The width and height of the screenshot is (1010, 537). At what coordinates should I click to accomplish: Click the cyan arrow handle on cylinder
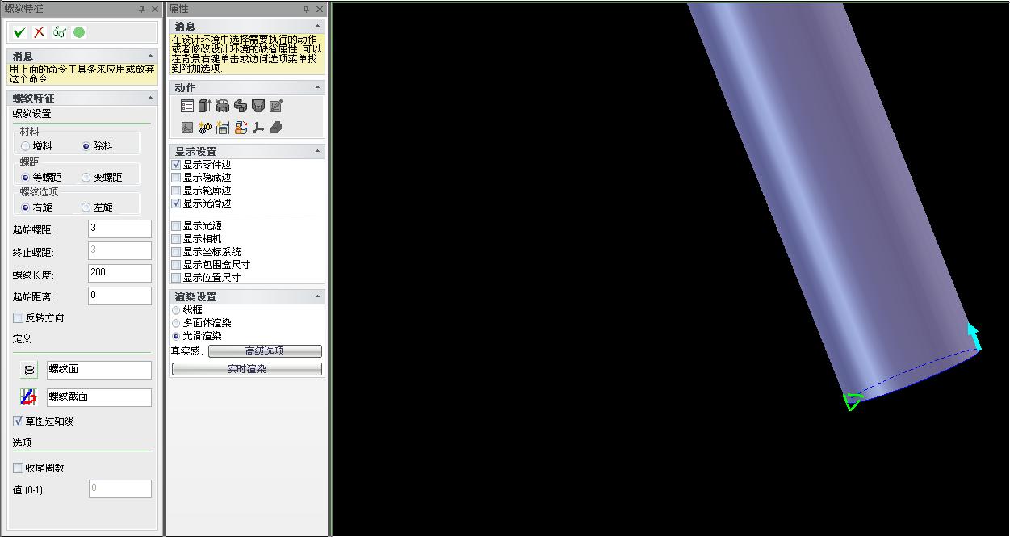(x=974, y=336)
